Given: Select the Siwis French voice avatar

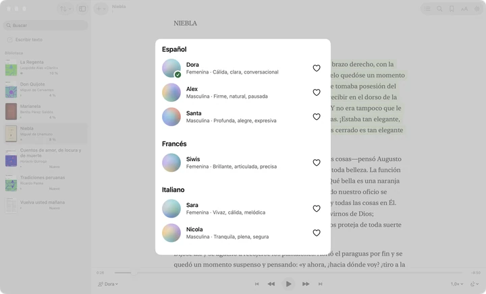Looking at the screenshot, I should (x=171, y=163).
